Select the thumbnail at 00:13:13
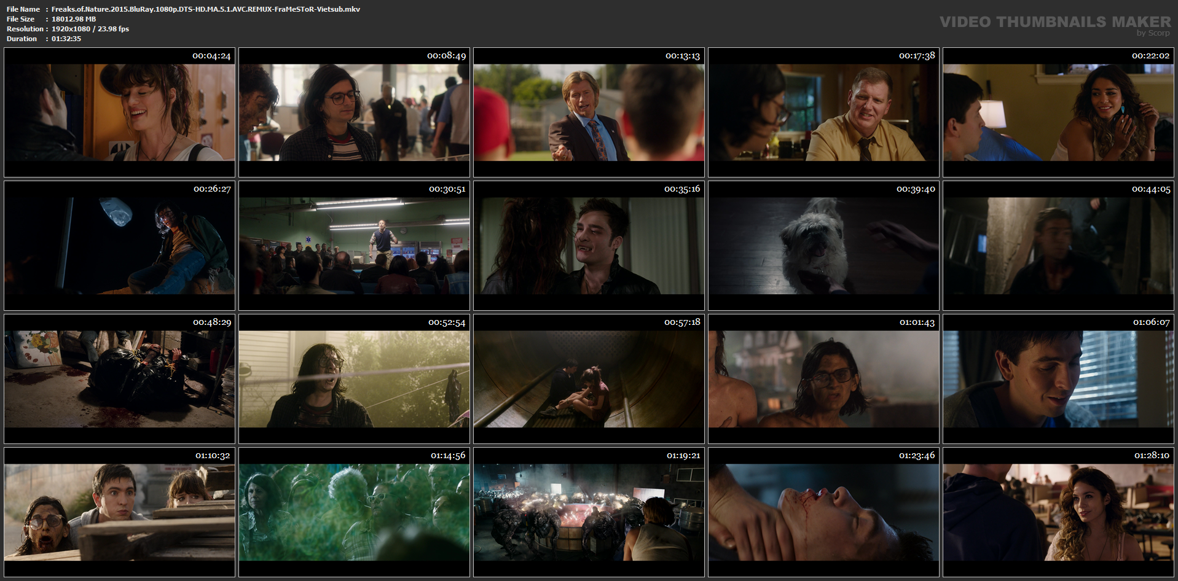The height and width of the screenshot is (581, 1178). tap(589, 112)
